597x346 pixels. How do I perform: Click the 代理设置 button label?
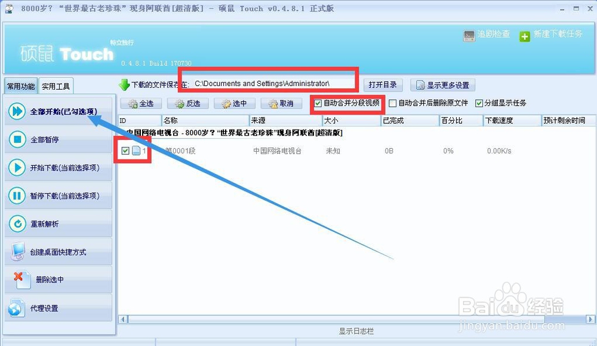(44, 308)
